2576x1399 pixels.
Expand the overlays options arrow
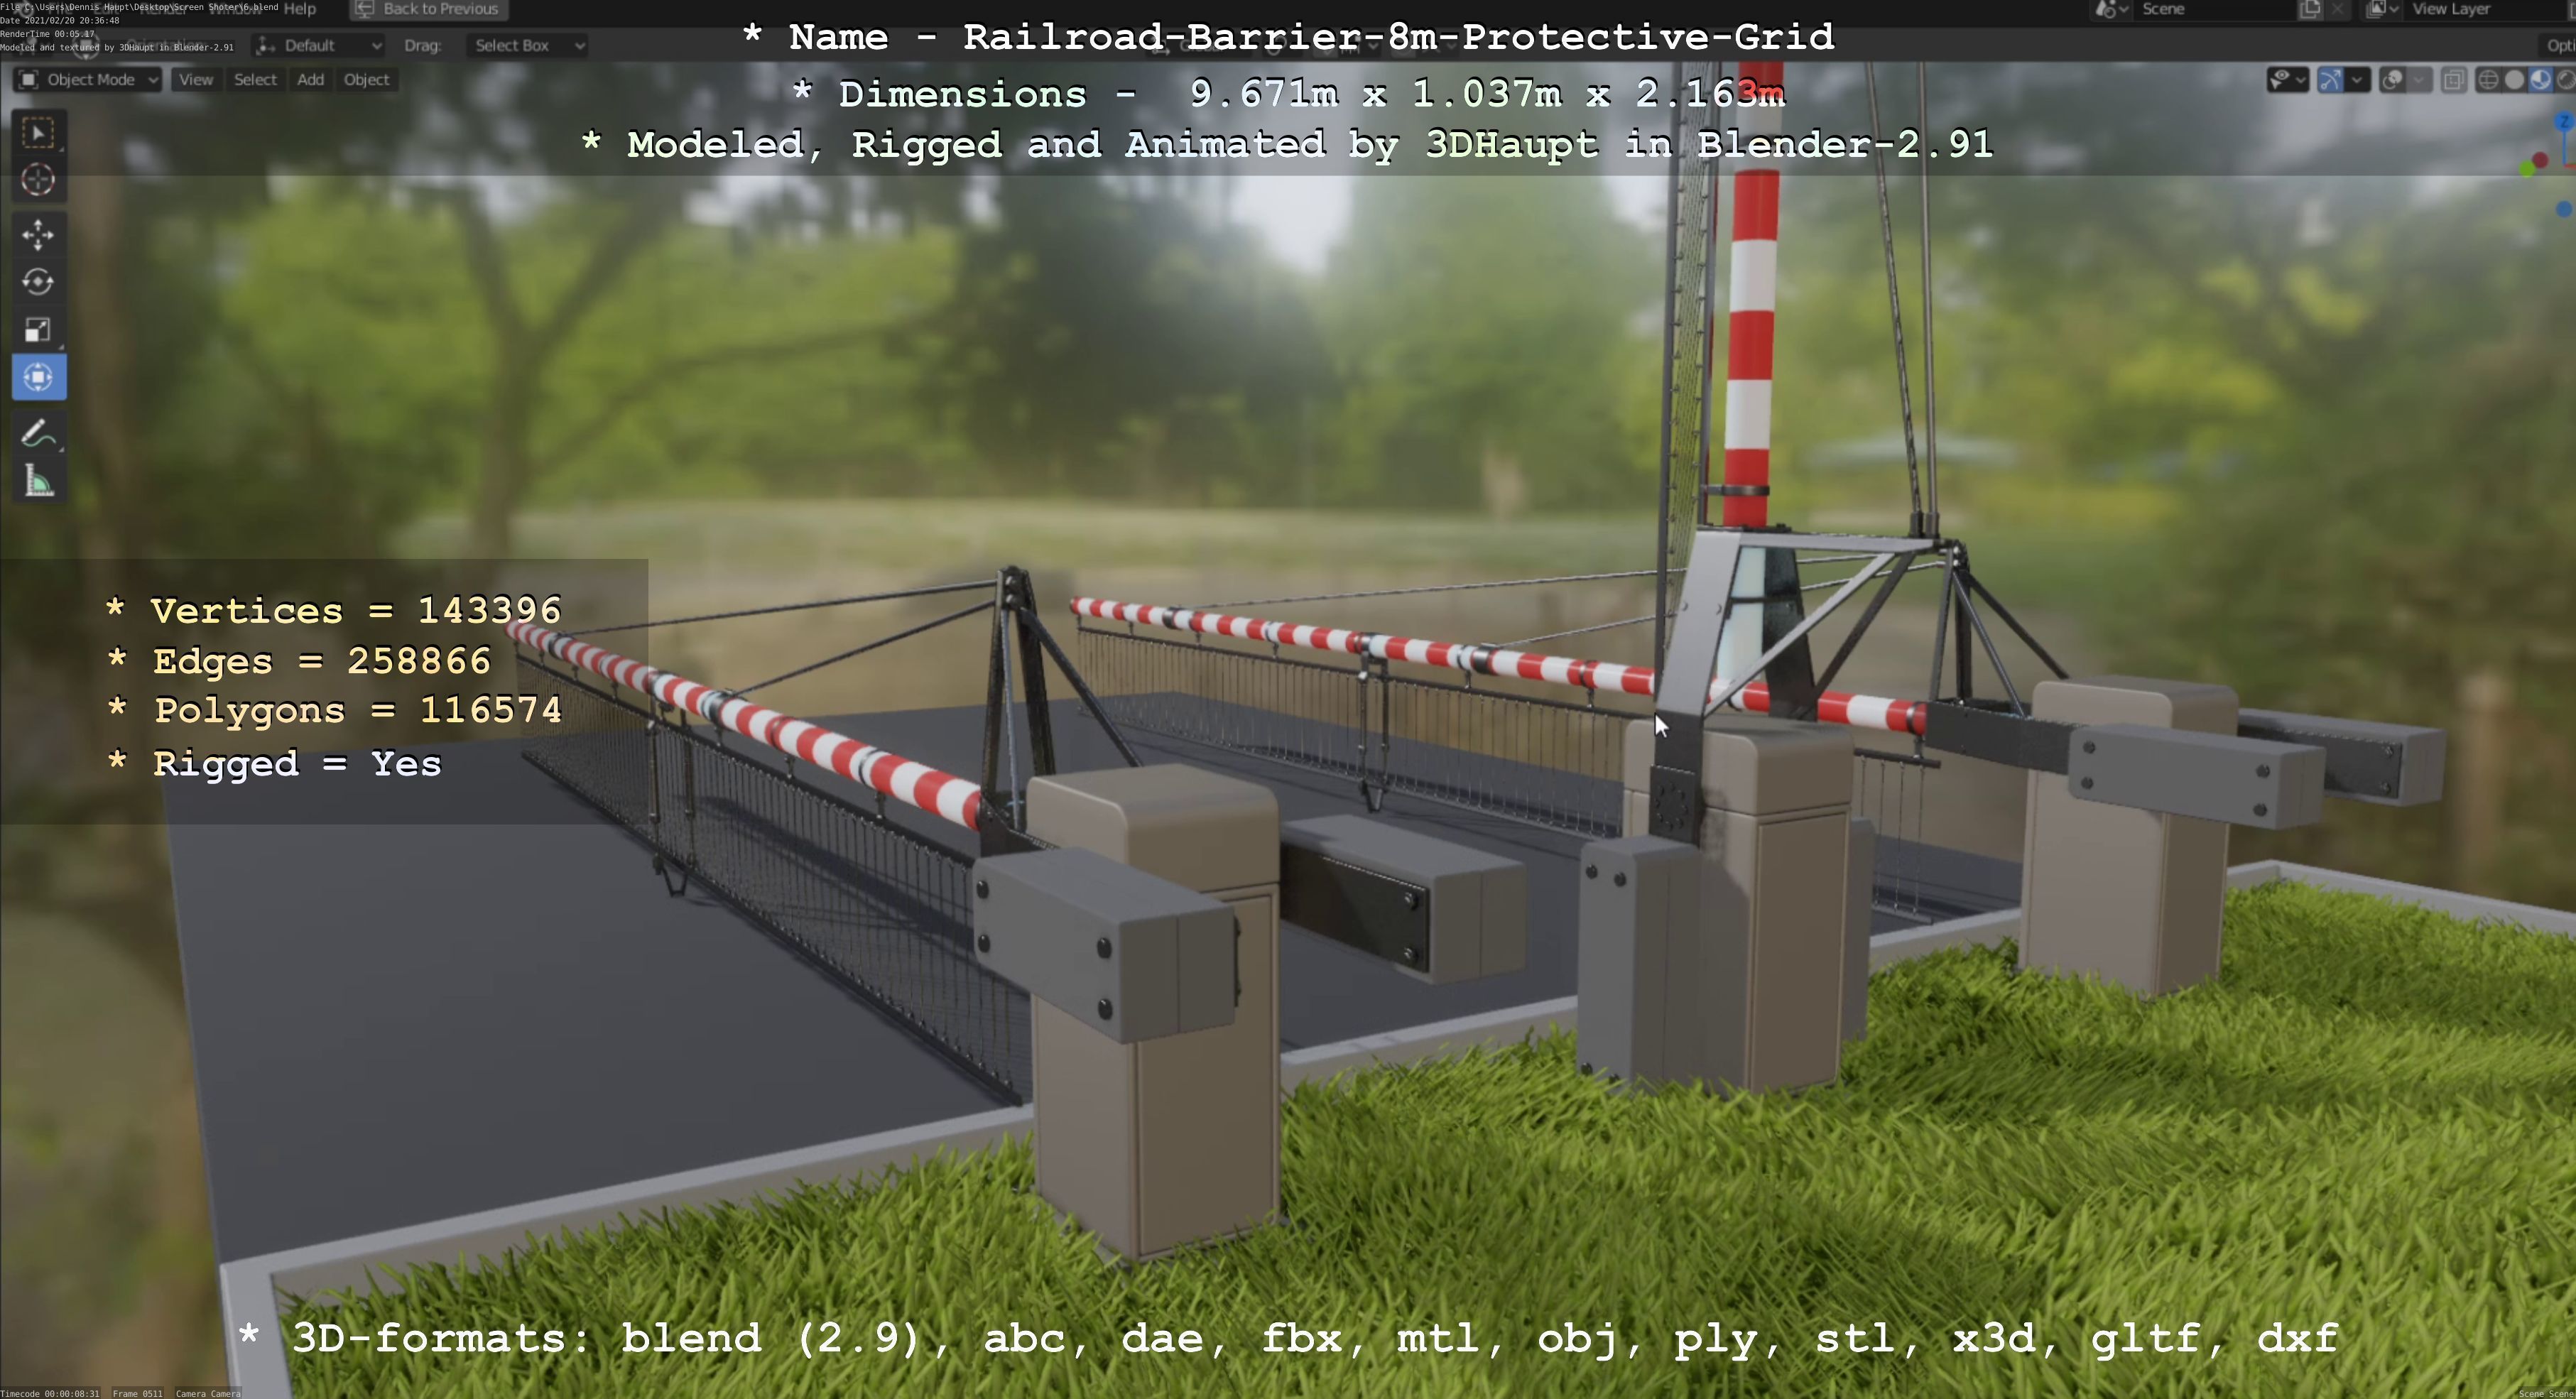pyautogui.click(x=2419, y=80)
